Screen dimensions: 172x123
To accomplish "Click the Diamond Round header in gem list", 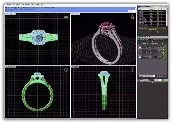I will 148,46.
